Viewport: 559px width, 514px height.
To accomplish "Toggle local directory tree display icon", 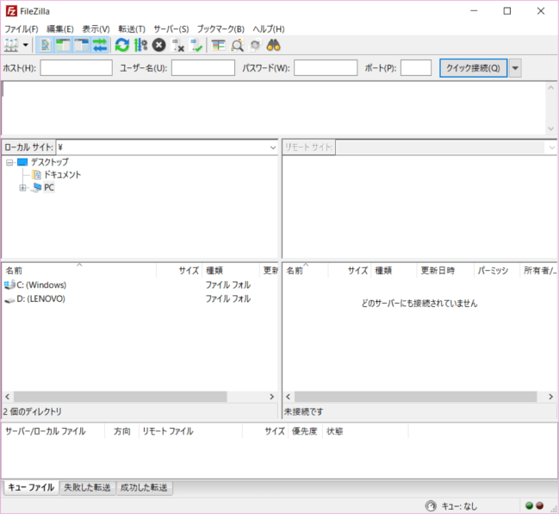I will pos(64,46).
